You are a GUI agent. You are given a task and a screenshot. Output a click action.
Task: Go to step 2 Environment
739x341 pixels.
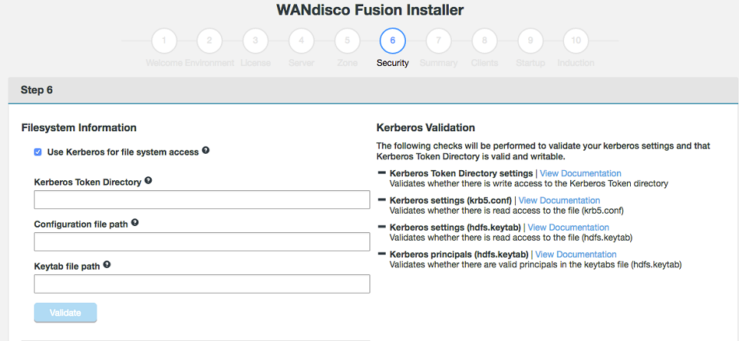[x=209, y=41]
